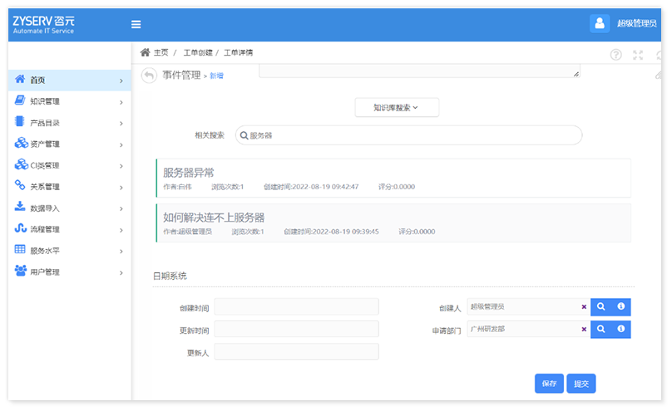Open the 服务水平 menu item

69,251
